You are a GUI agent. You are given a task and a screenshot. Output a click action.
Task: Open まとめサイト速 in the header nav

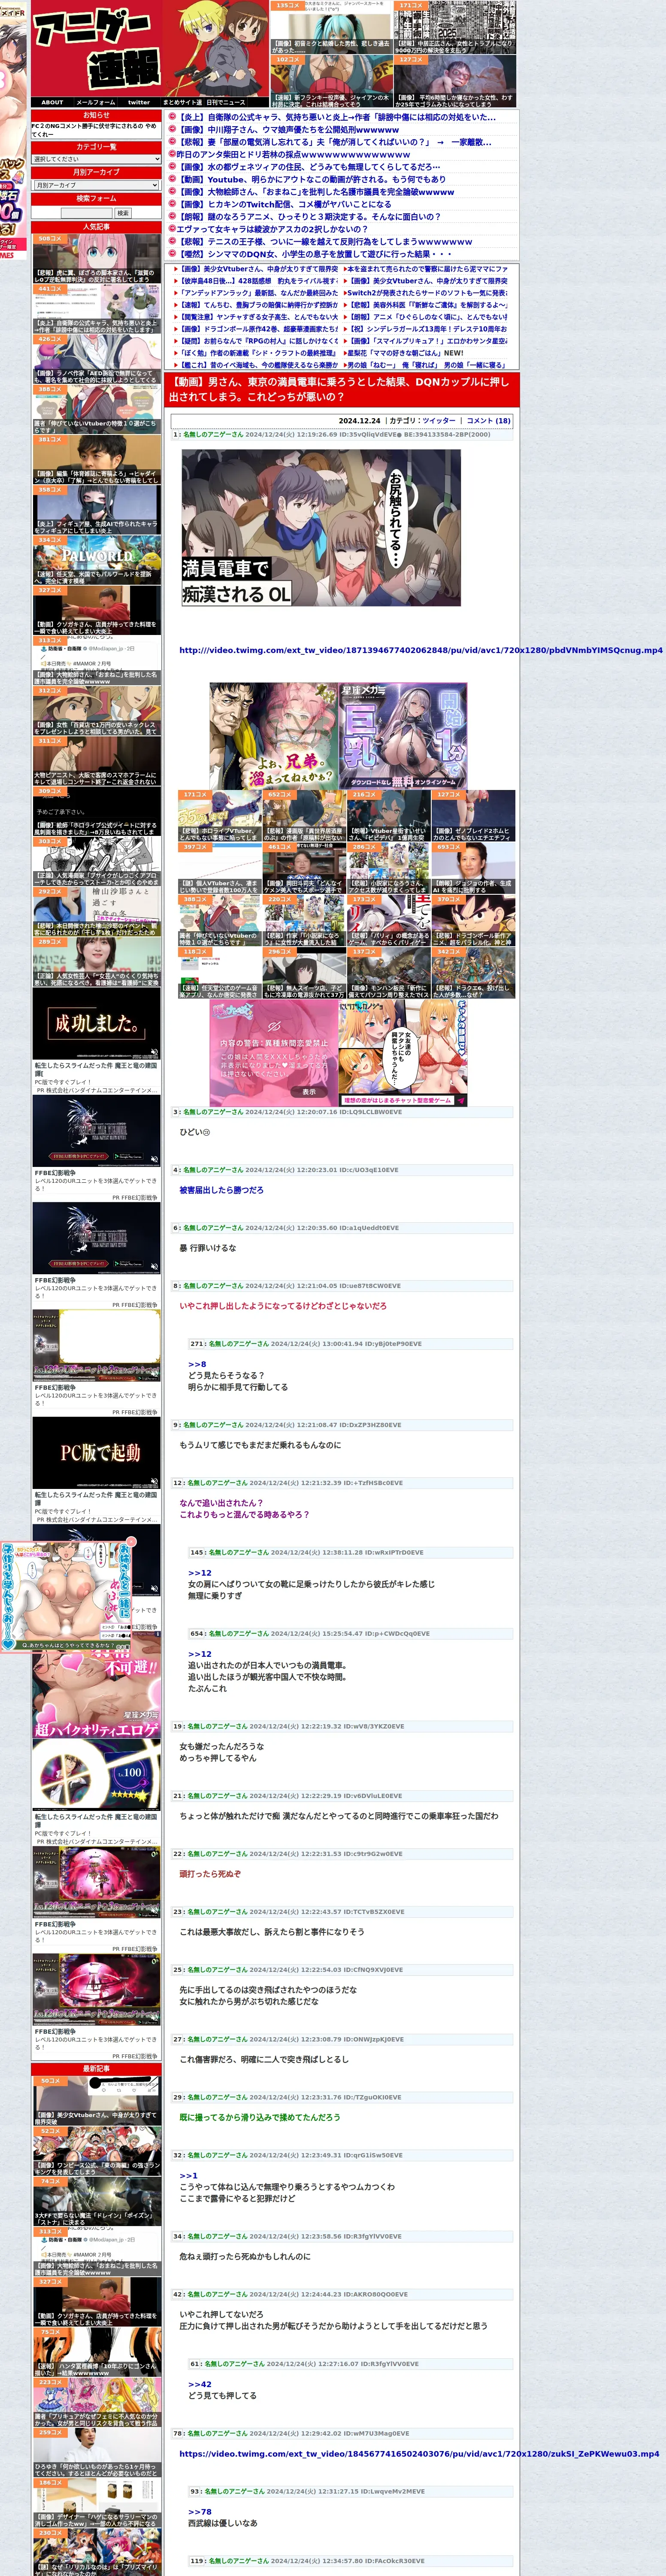[x=183, y=102]
